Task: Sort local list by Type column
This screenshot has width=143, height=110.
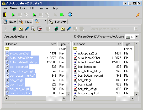Action: (128, 44)
